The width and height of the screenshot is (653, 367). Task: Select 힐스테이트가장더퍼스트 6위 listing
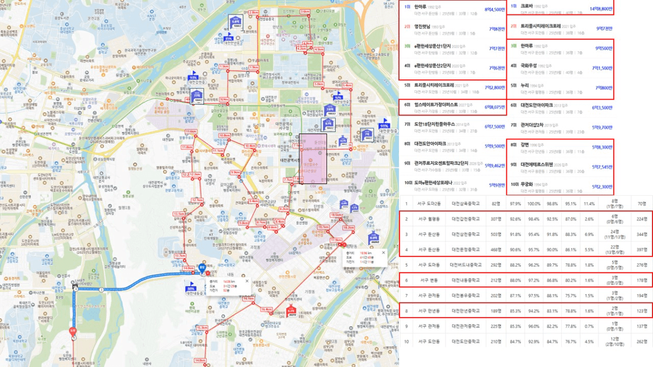click(453, 107)
